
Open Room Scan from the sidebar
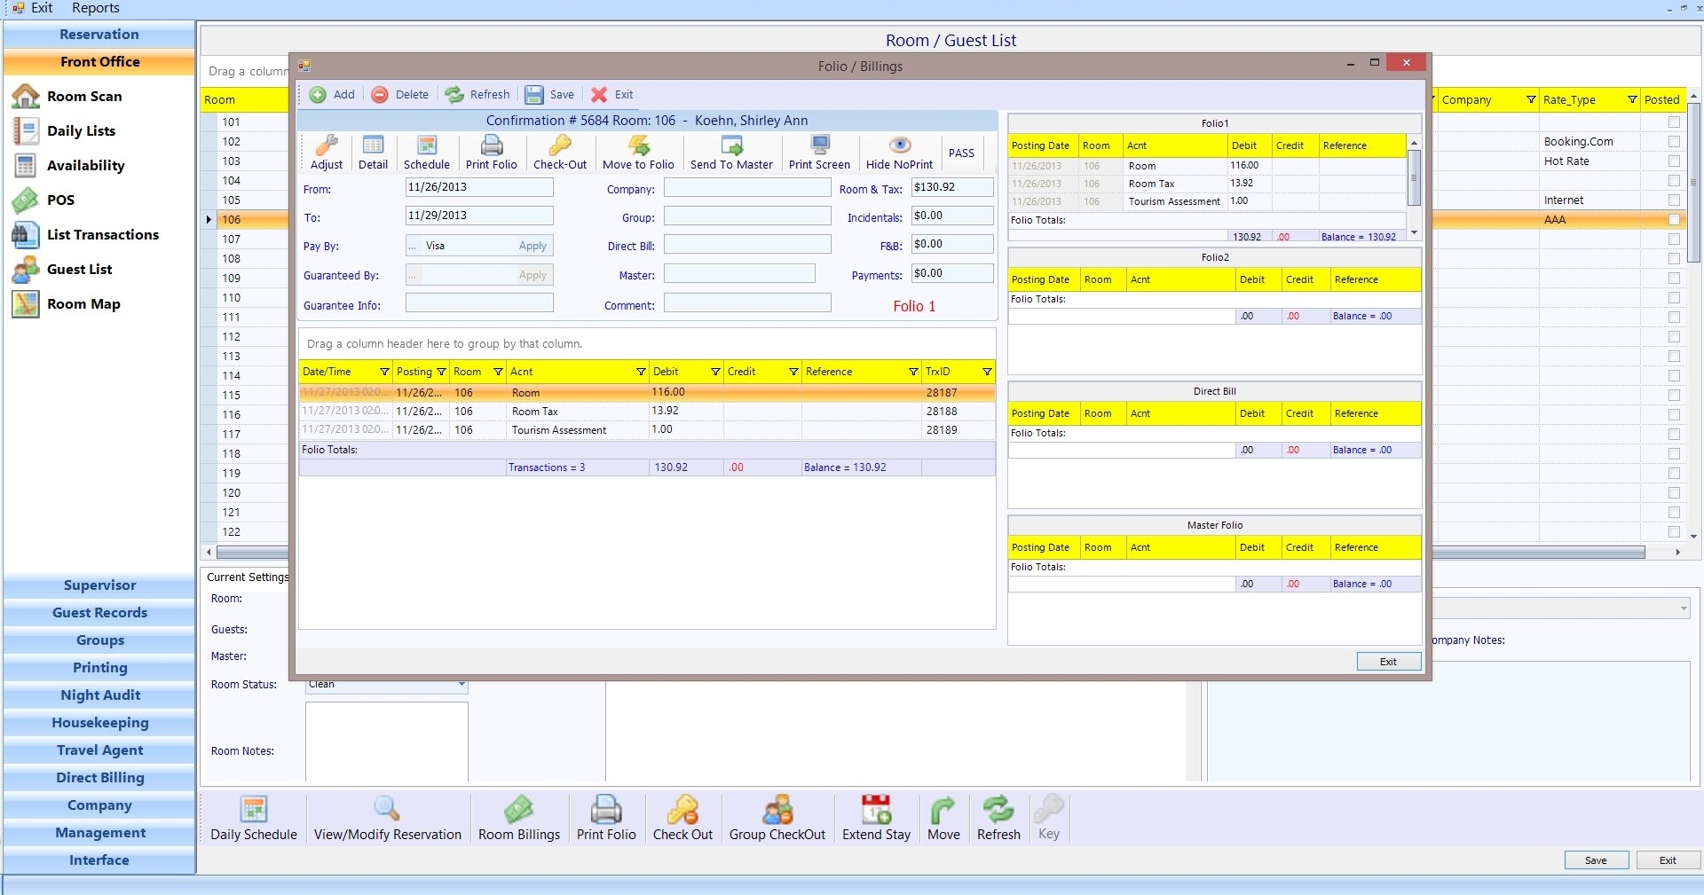[x=84, y=97]
